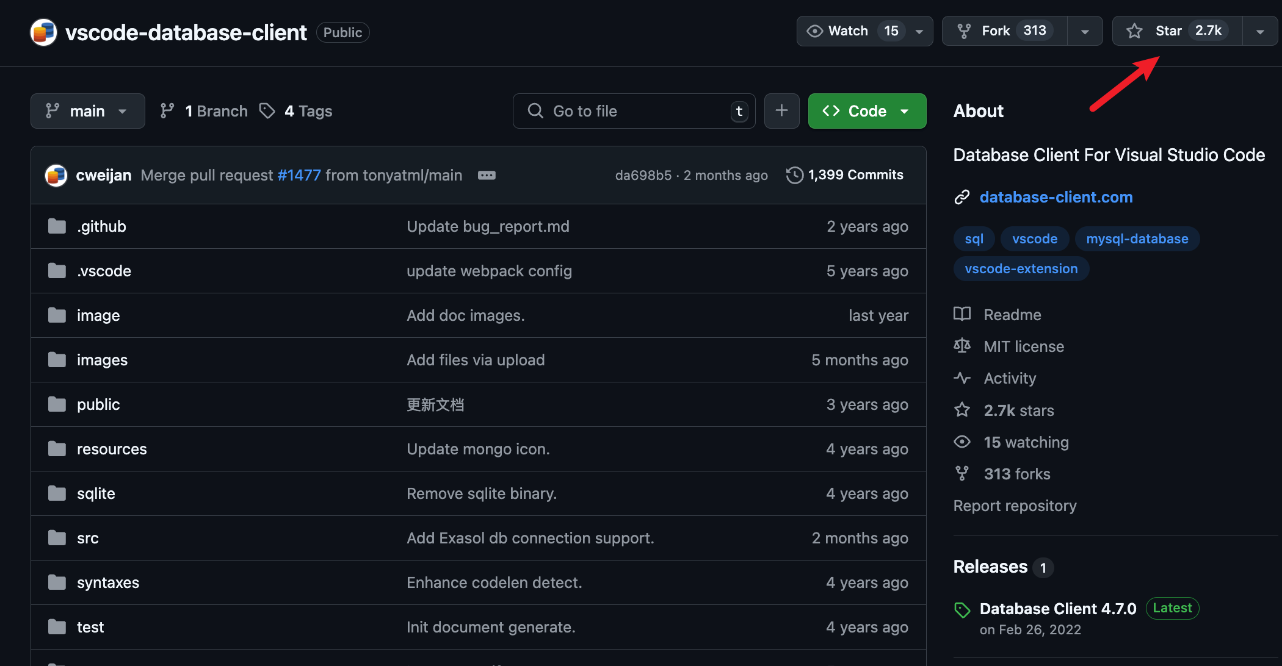Click the Fork button
This screenshot has height=666, width=1282.
coord(1005,31)
